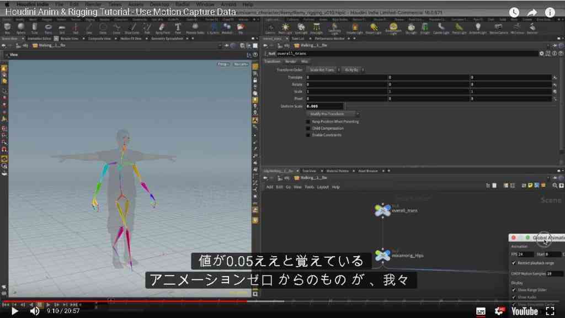Click the Environment Light shelf icon

tap(393, 28)
